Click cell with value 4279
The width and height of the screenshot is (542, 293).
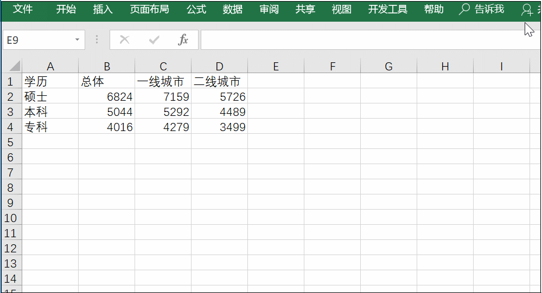[163, 127]
